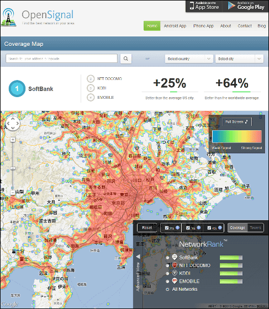Click the rank 3 circle beside KDDI
Screen dimensions: 269x309
(91, 88)
